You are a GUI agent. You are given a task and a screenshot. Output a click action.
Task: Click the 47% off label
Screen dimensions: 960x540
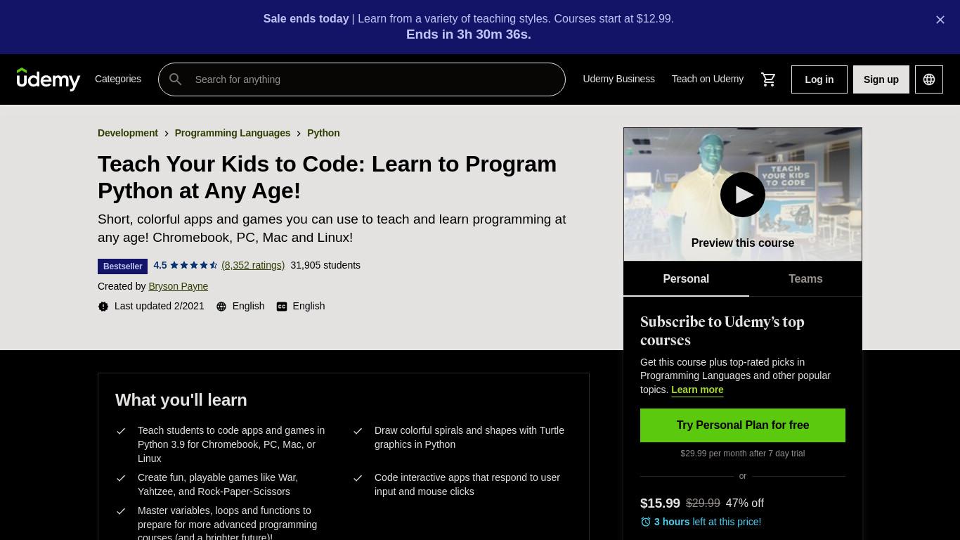coord(745,503)
